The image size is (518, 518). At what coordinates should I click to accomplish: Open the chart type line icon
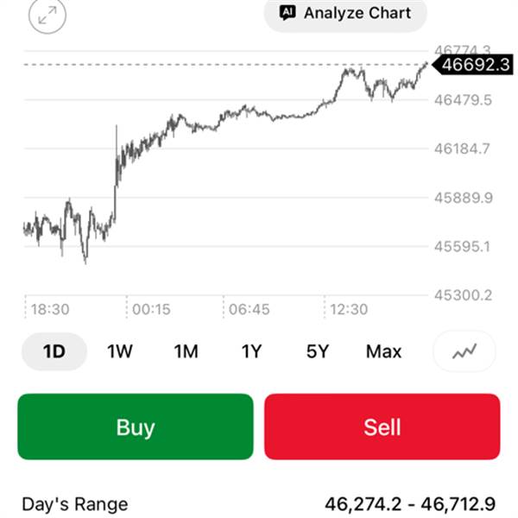click(x=475, y=351)
